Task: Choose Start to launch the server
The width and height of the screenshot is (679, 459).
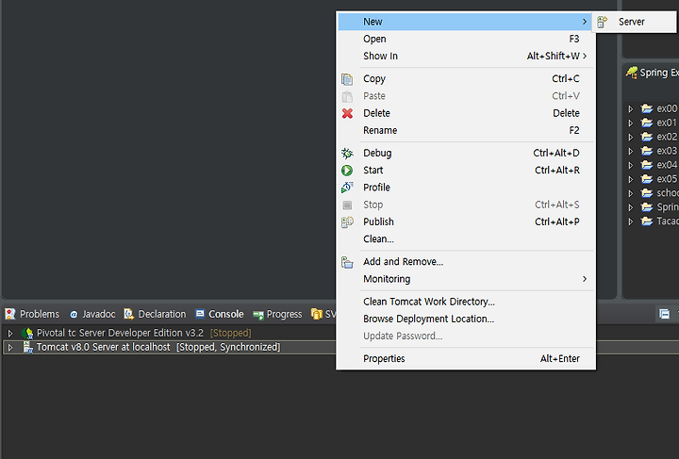Action: tap(466, 171)
